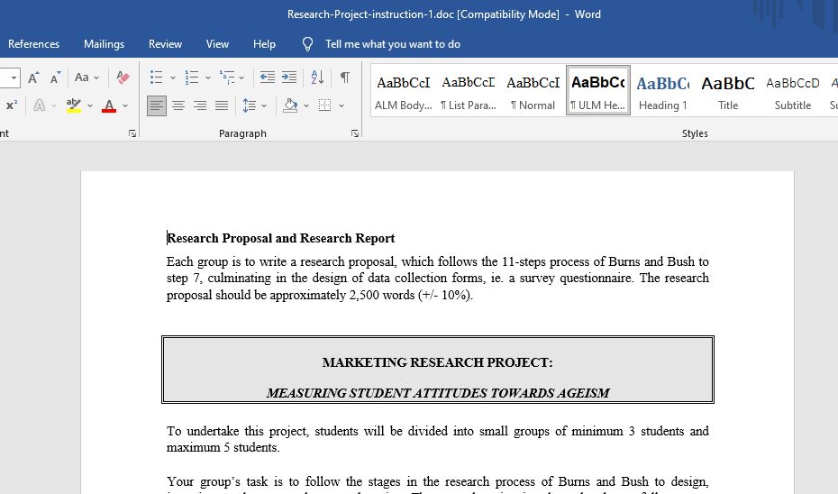The height and width of the screenshot is (494, 838).
Task: Clear all formatting eraser icon
Action: click(123, 78)
